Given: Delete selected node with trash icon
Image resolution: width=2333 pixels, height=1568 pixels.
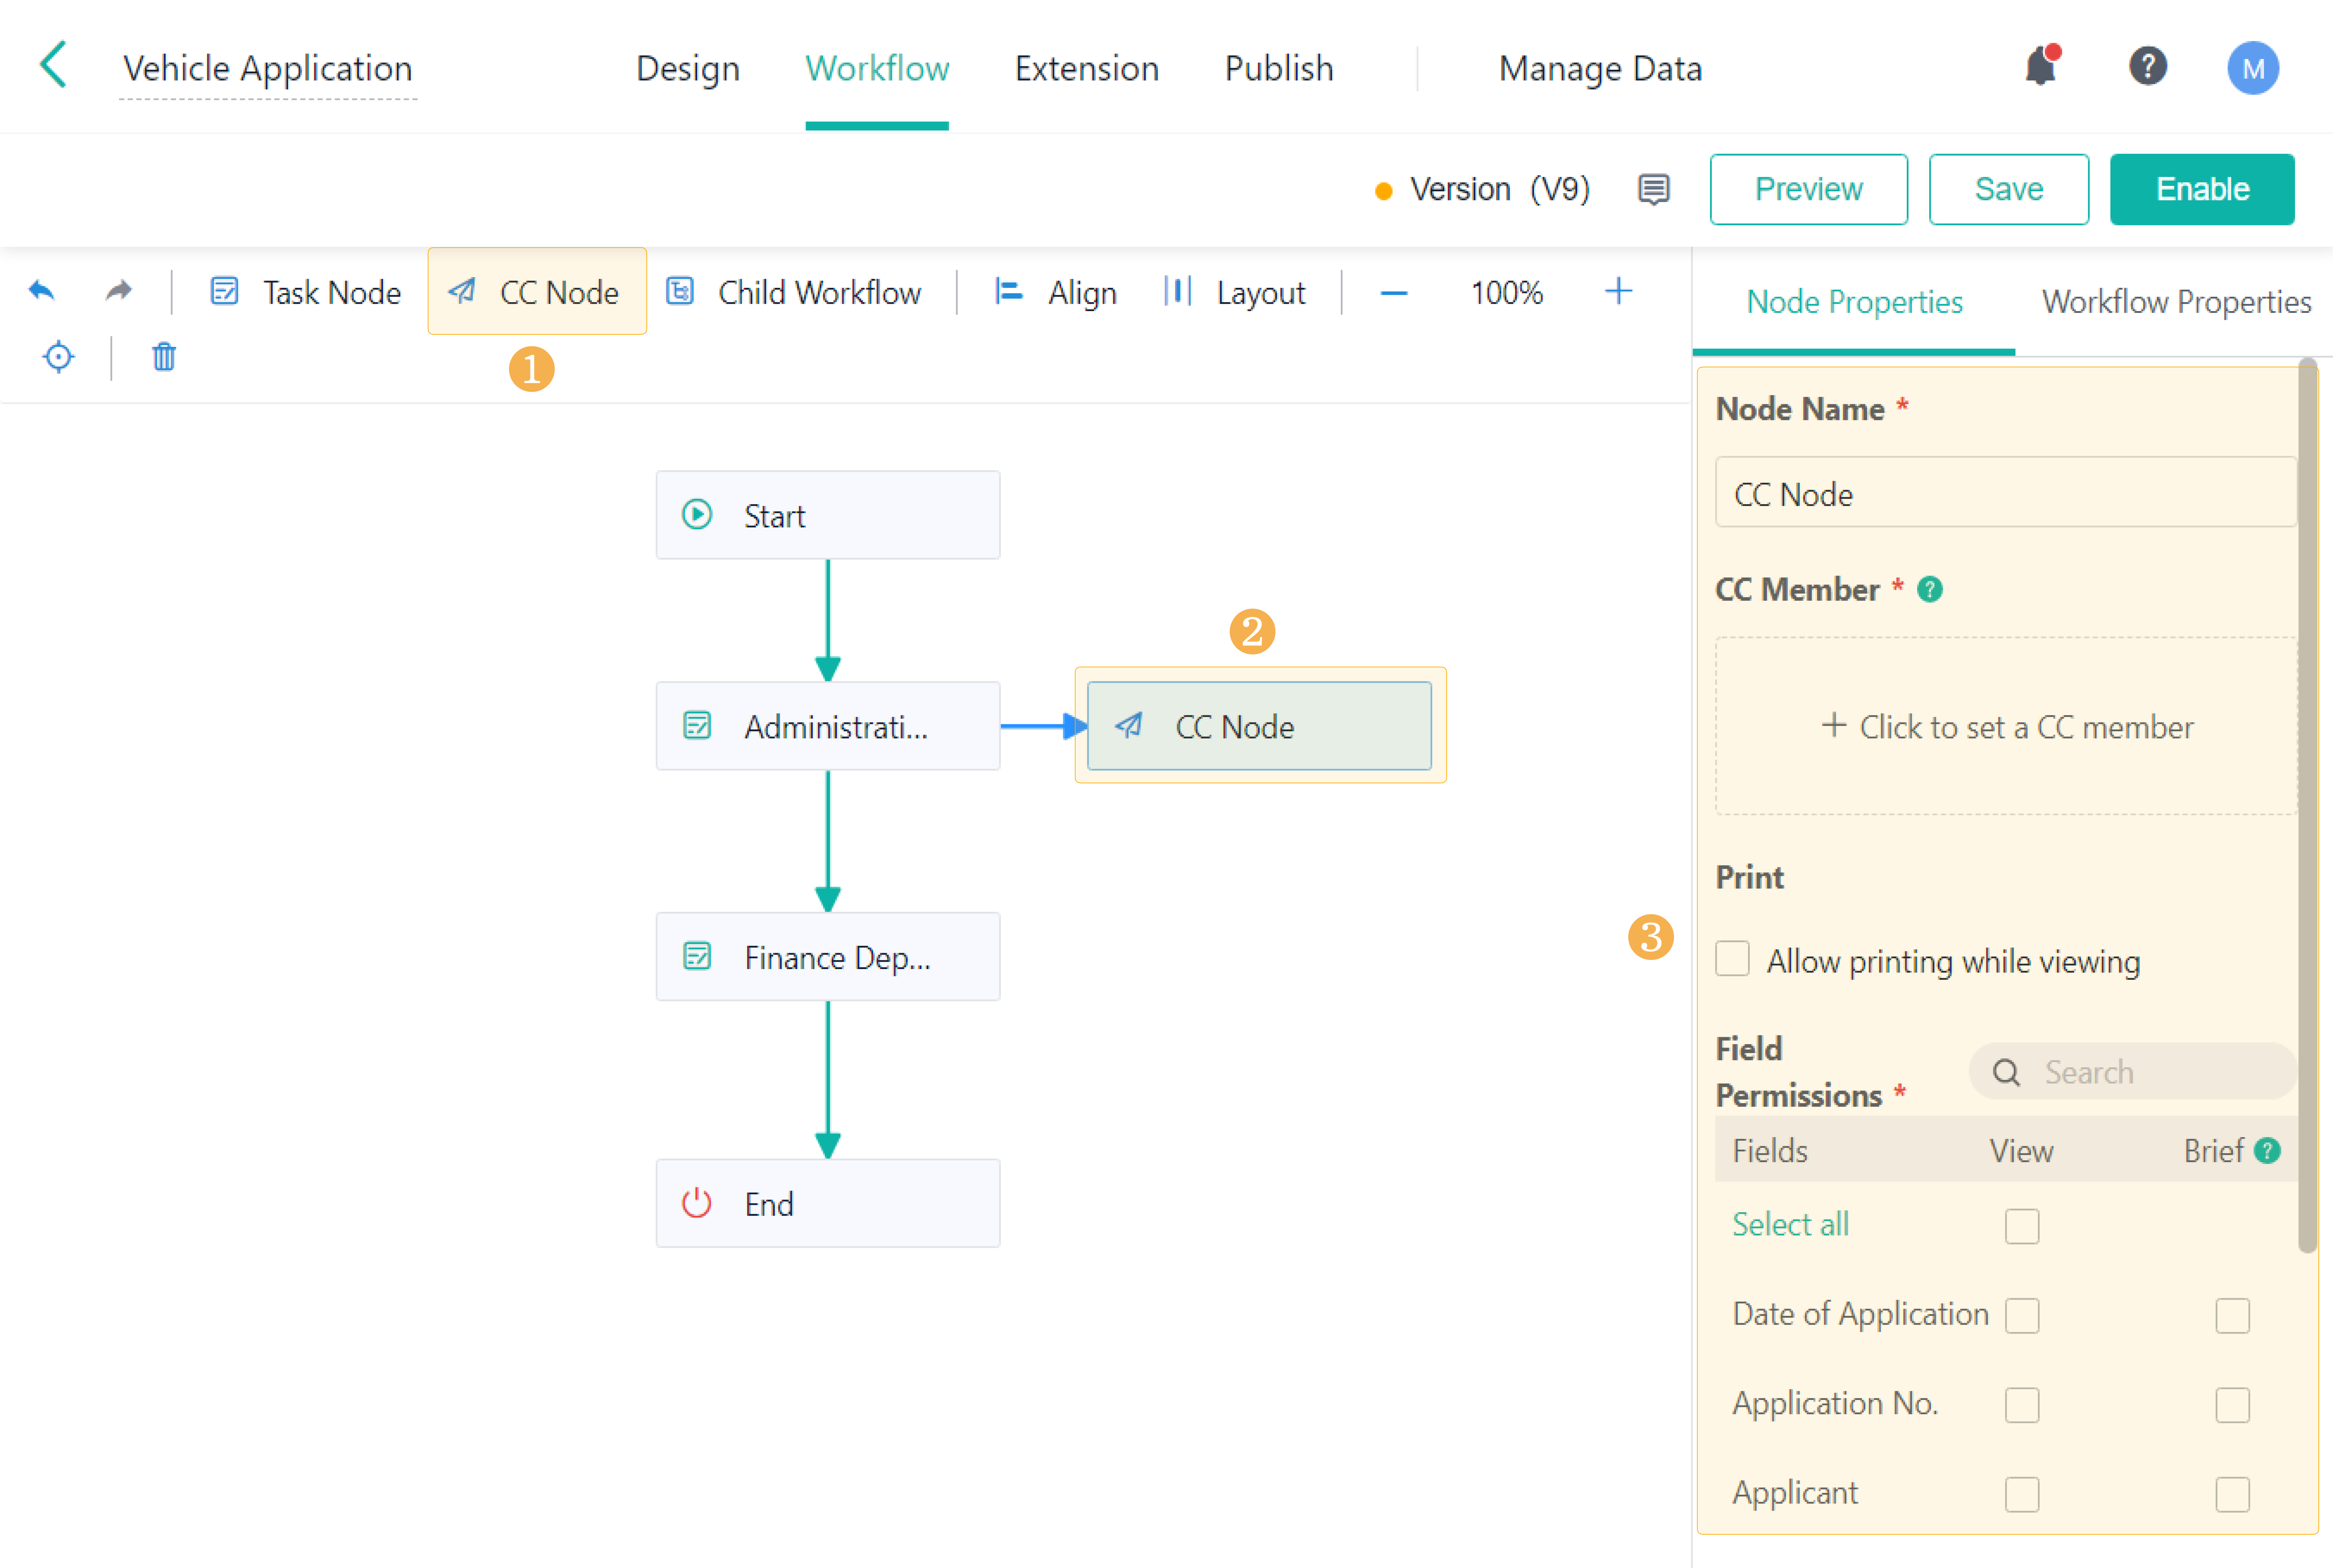Looking at the screenshot, I should (x=164, y=357).
